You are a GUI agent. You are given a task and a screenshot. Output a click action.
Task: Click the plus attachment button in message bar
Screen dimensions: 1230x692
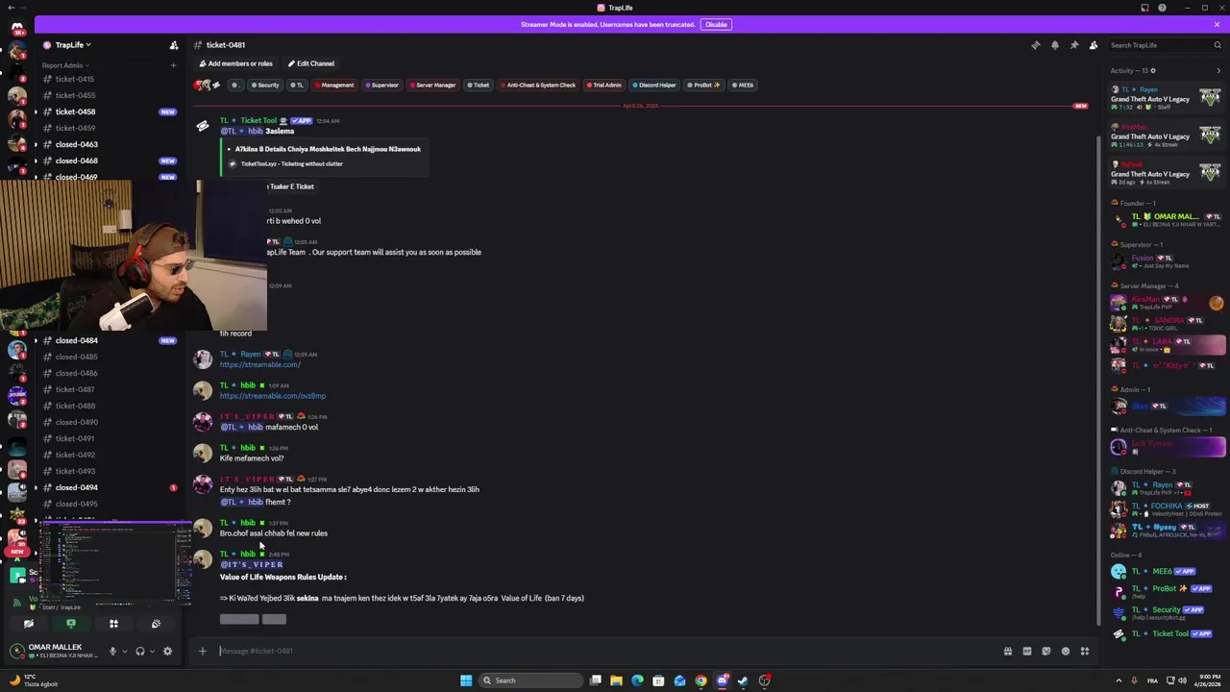pyautogui.click(x=203, y=651)
